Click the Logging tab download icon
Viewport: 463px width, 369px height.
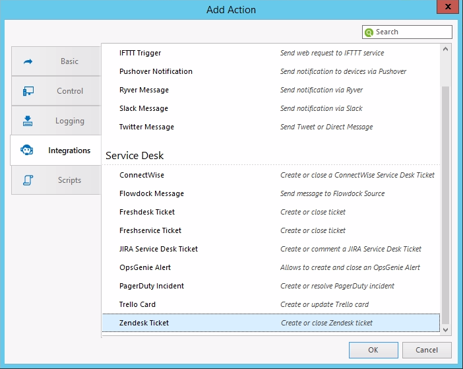pyautogui.click(x=28, y=121)
